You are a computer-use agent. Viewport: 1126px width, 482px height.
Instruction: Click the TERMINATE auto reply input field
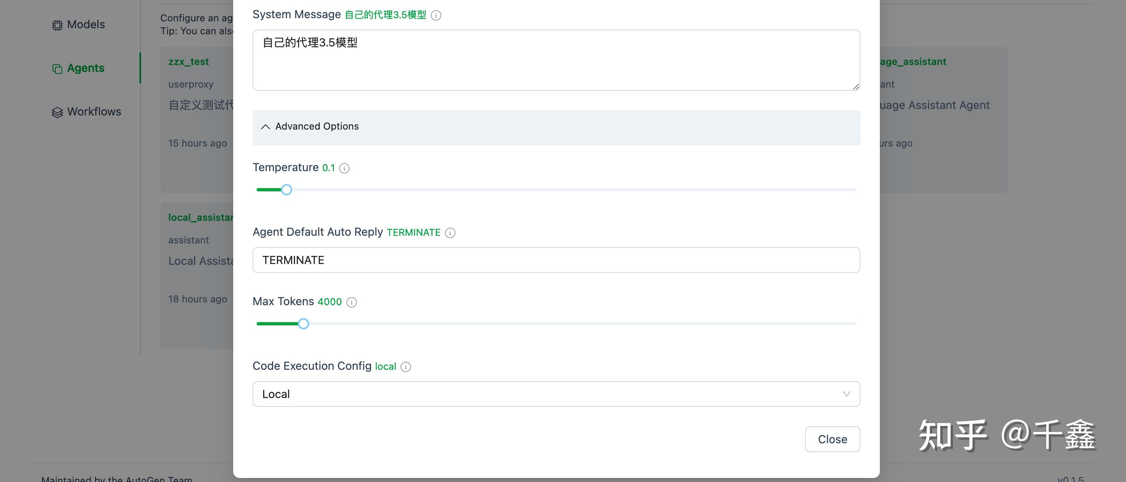point(556,261)
